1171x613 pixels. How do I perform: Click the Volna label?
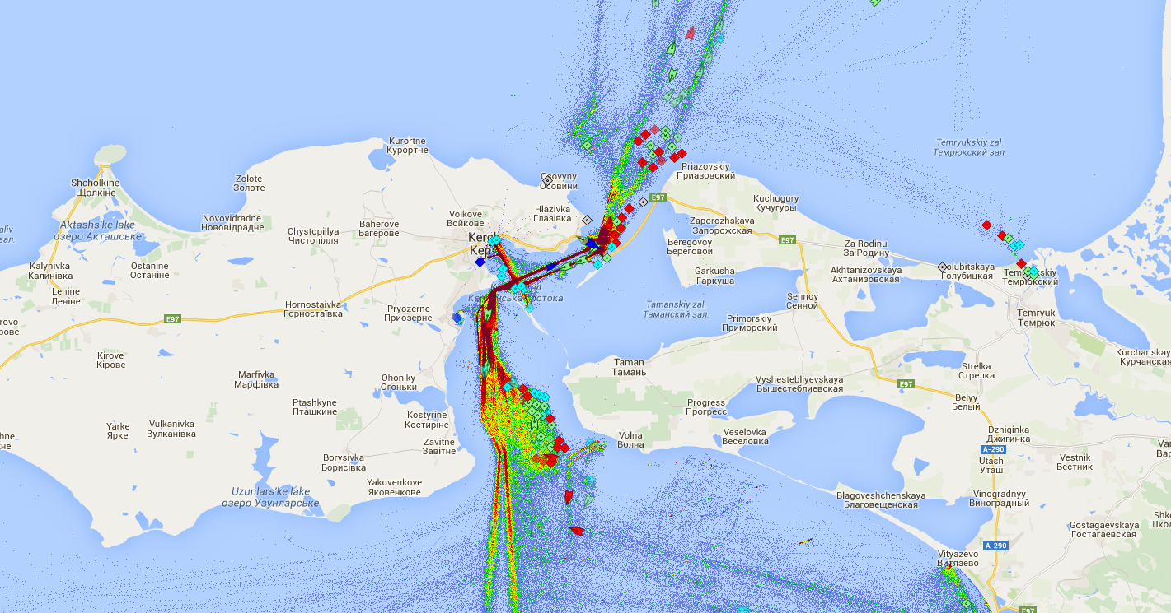(x=630, y=439)
